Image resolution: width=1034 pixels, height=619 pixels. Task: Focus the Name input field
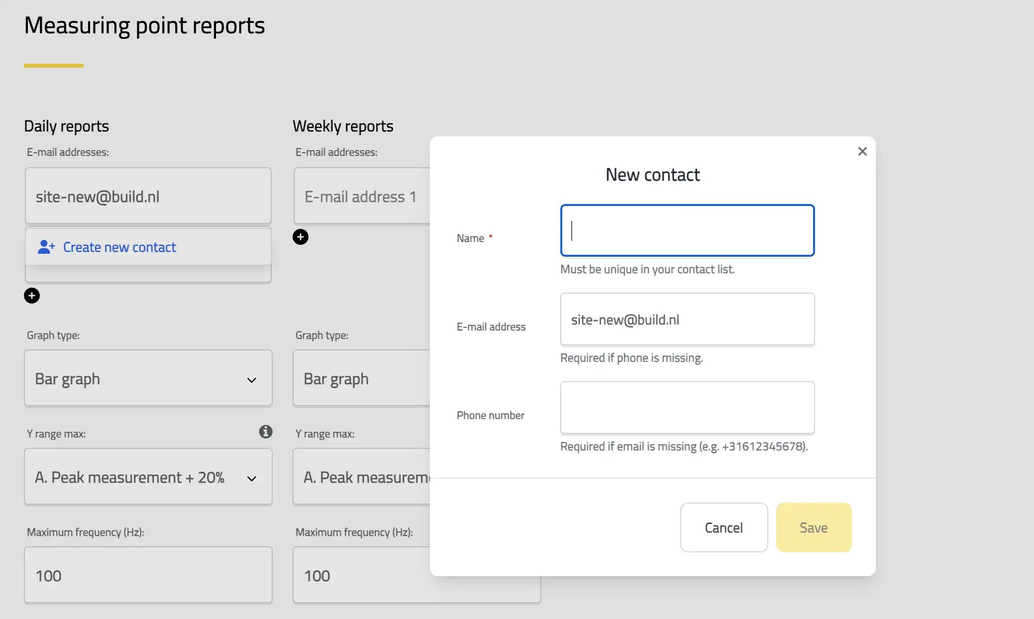(687, 230)
